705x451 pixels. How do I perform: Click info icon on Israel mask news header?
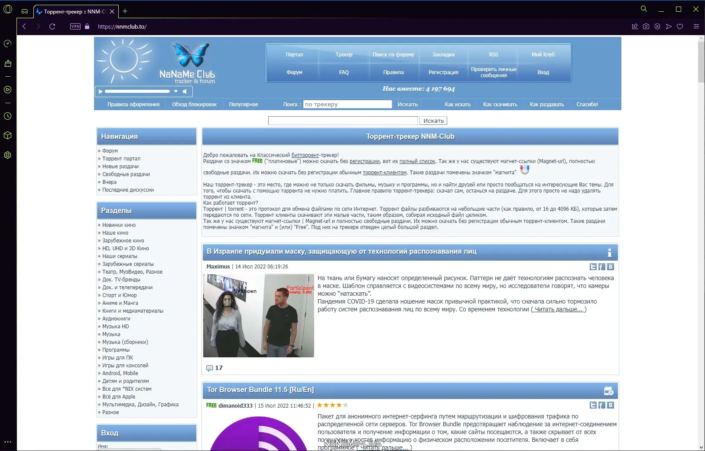609,252
